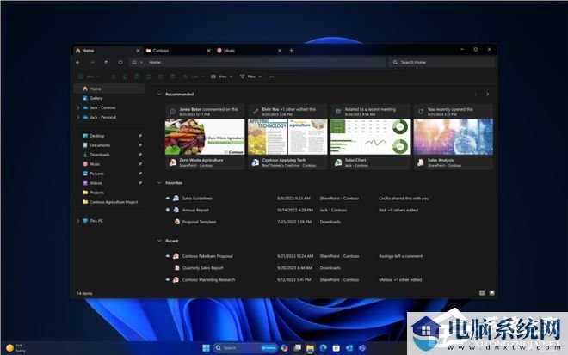
Task: Click in the Search Home field
Action: (x=442, y=62)
